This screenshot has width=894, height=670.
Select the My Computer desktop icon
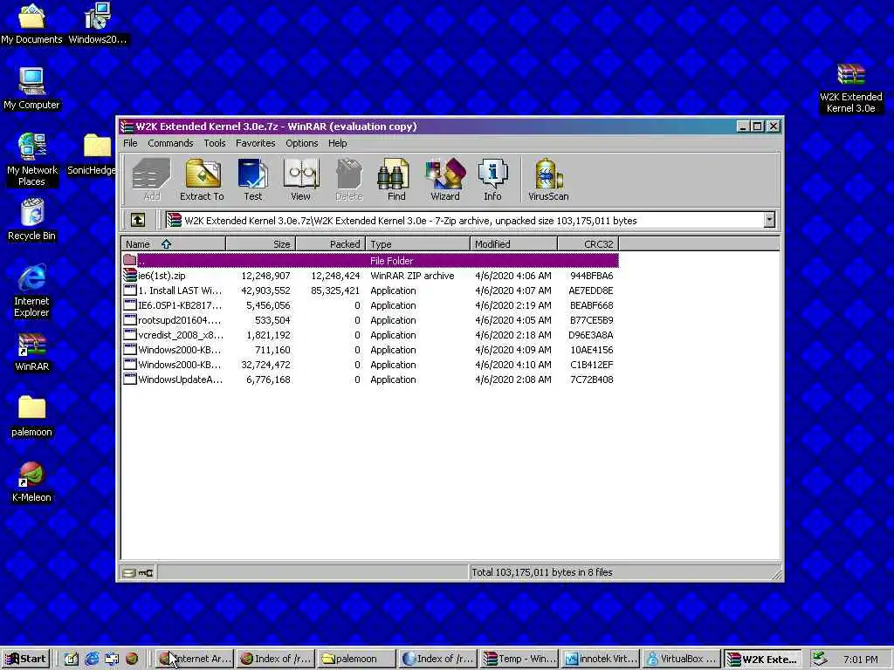point(31,89)
